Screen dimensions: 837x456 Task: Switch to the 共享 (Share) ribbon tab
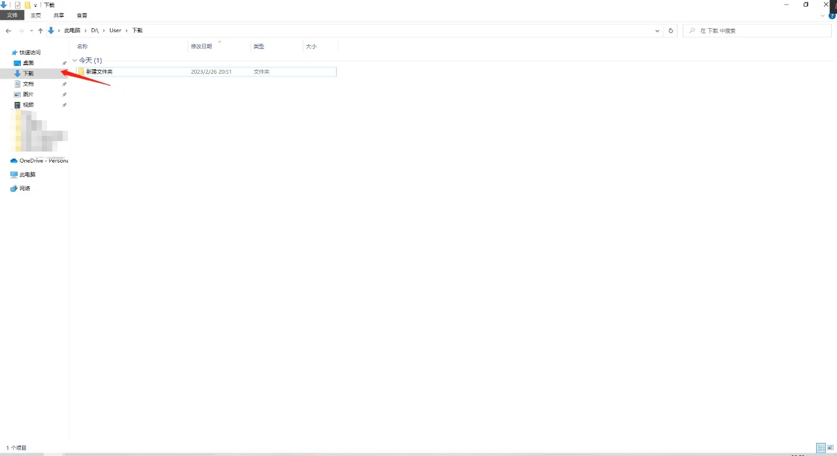tap(59, 15)
